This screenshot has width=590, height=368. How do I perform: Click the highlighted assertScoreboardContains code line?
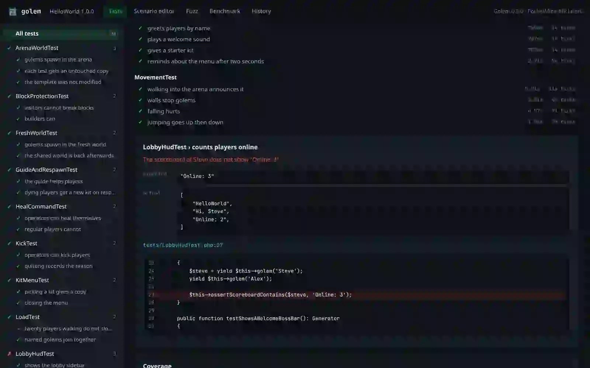click(x=355, y=295)
